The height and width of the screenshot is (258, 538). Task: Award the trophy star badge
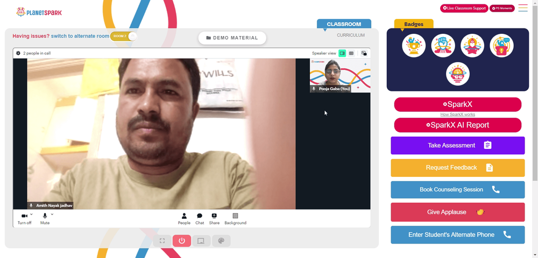[414, 46]
